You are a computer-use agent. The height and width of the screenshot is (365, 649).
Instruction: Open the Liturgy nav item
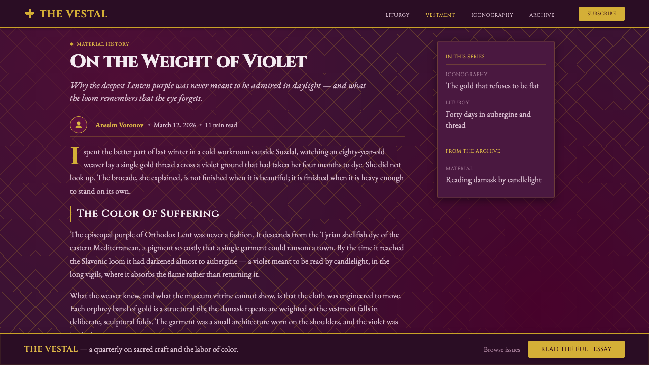[x=398, y=15]
